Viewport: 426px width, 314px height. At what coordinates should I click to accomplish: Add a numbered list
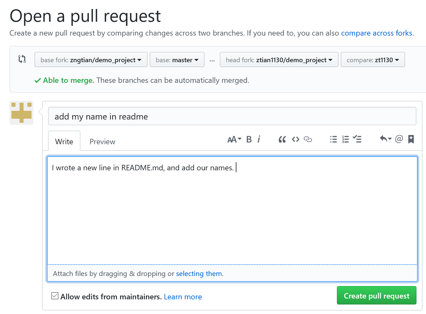(345, 139)
